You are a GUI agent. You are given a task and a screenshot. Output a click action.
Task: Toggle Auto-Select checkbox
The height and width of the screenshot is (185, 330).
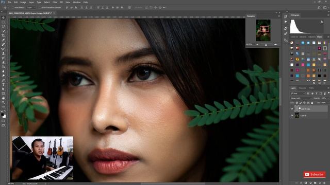click(x=12, y=8)
